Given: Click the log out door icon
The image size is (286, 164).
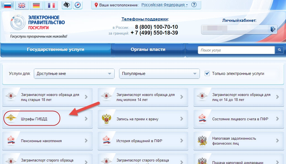Looking at the screenshot, I should [273, 29].
